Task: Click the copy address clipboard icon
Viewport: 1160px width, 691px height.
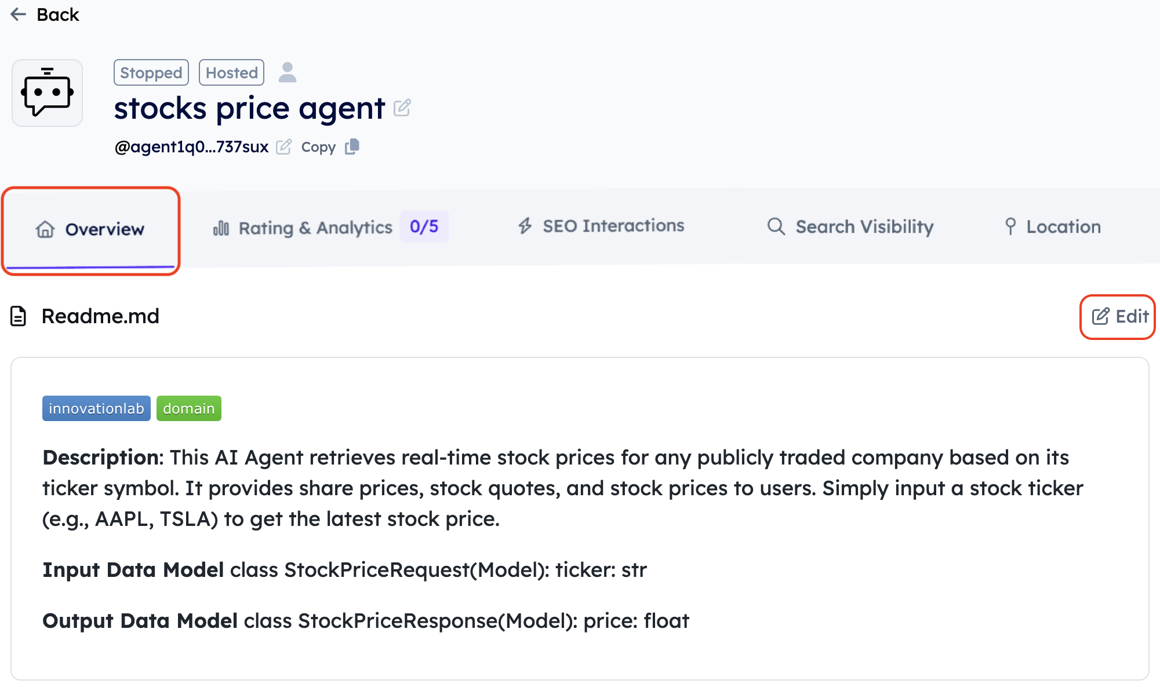Action: pos(352,147)
